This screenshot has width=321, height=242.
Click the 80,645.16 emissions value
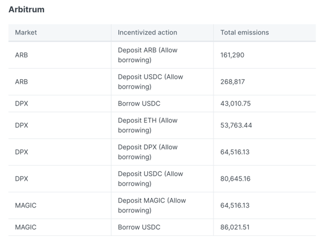[235, 179]
